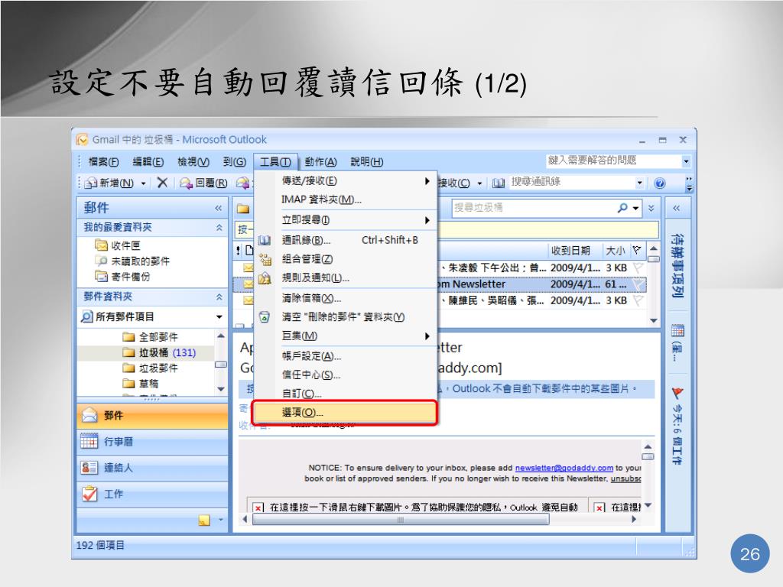Open 信任中心(S) menu entry
783x587 pixels.
[345, 375]
